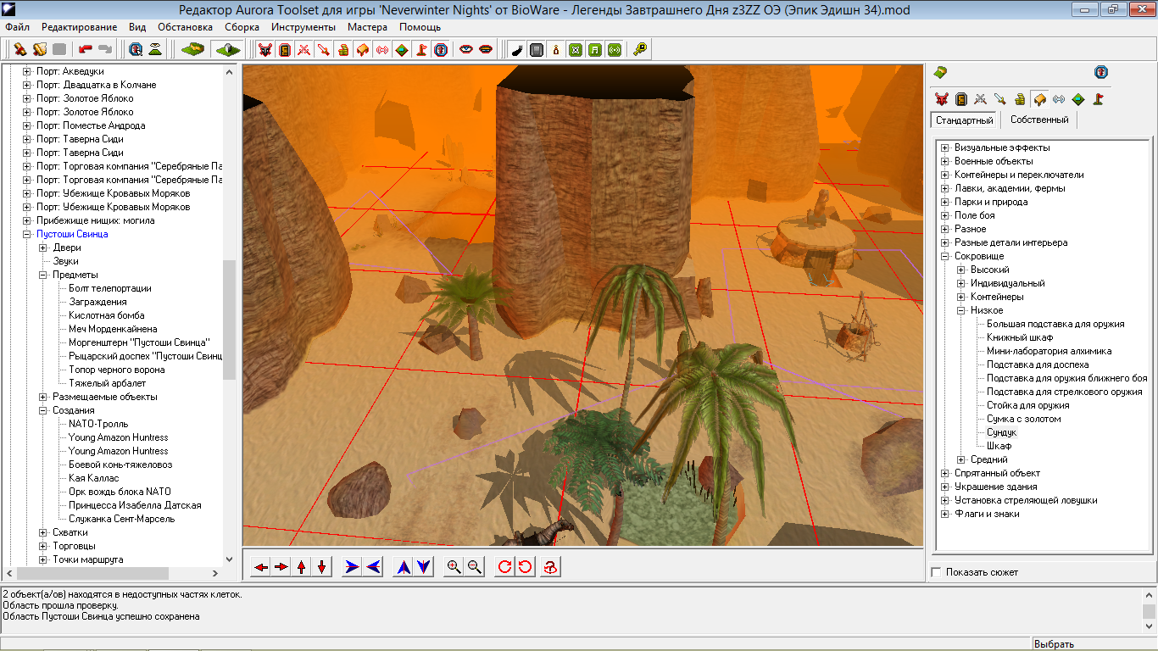Select creatures palette icon in right panel
Screen dimensions: 1158x651
coord(941,99)
